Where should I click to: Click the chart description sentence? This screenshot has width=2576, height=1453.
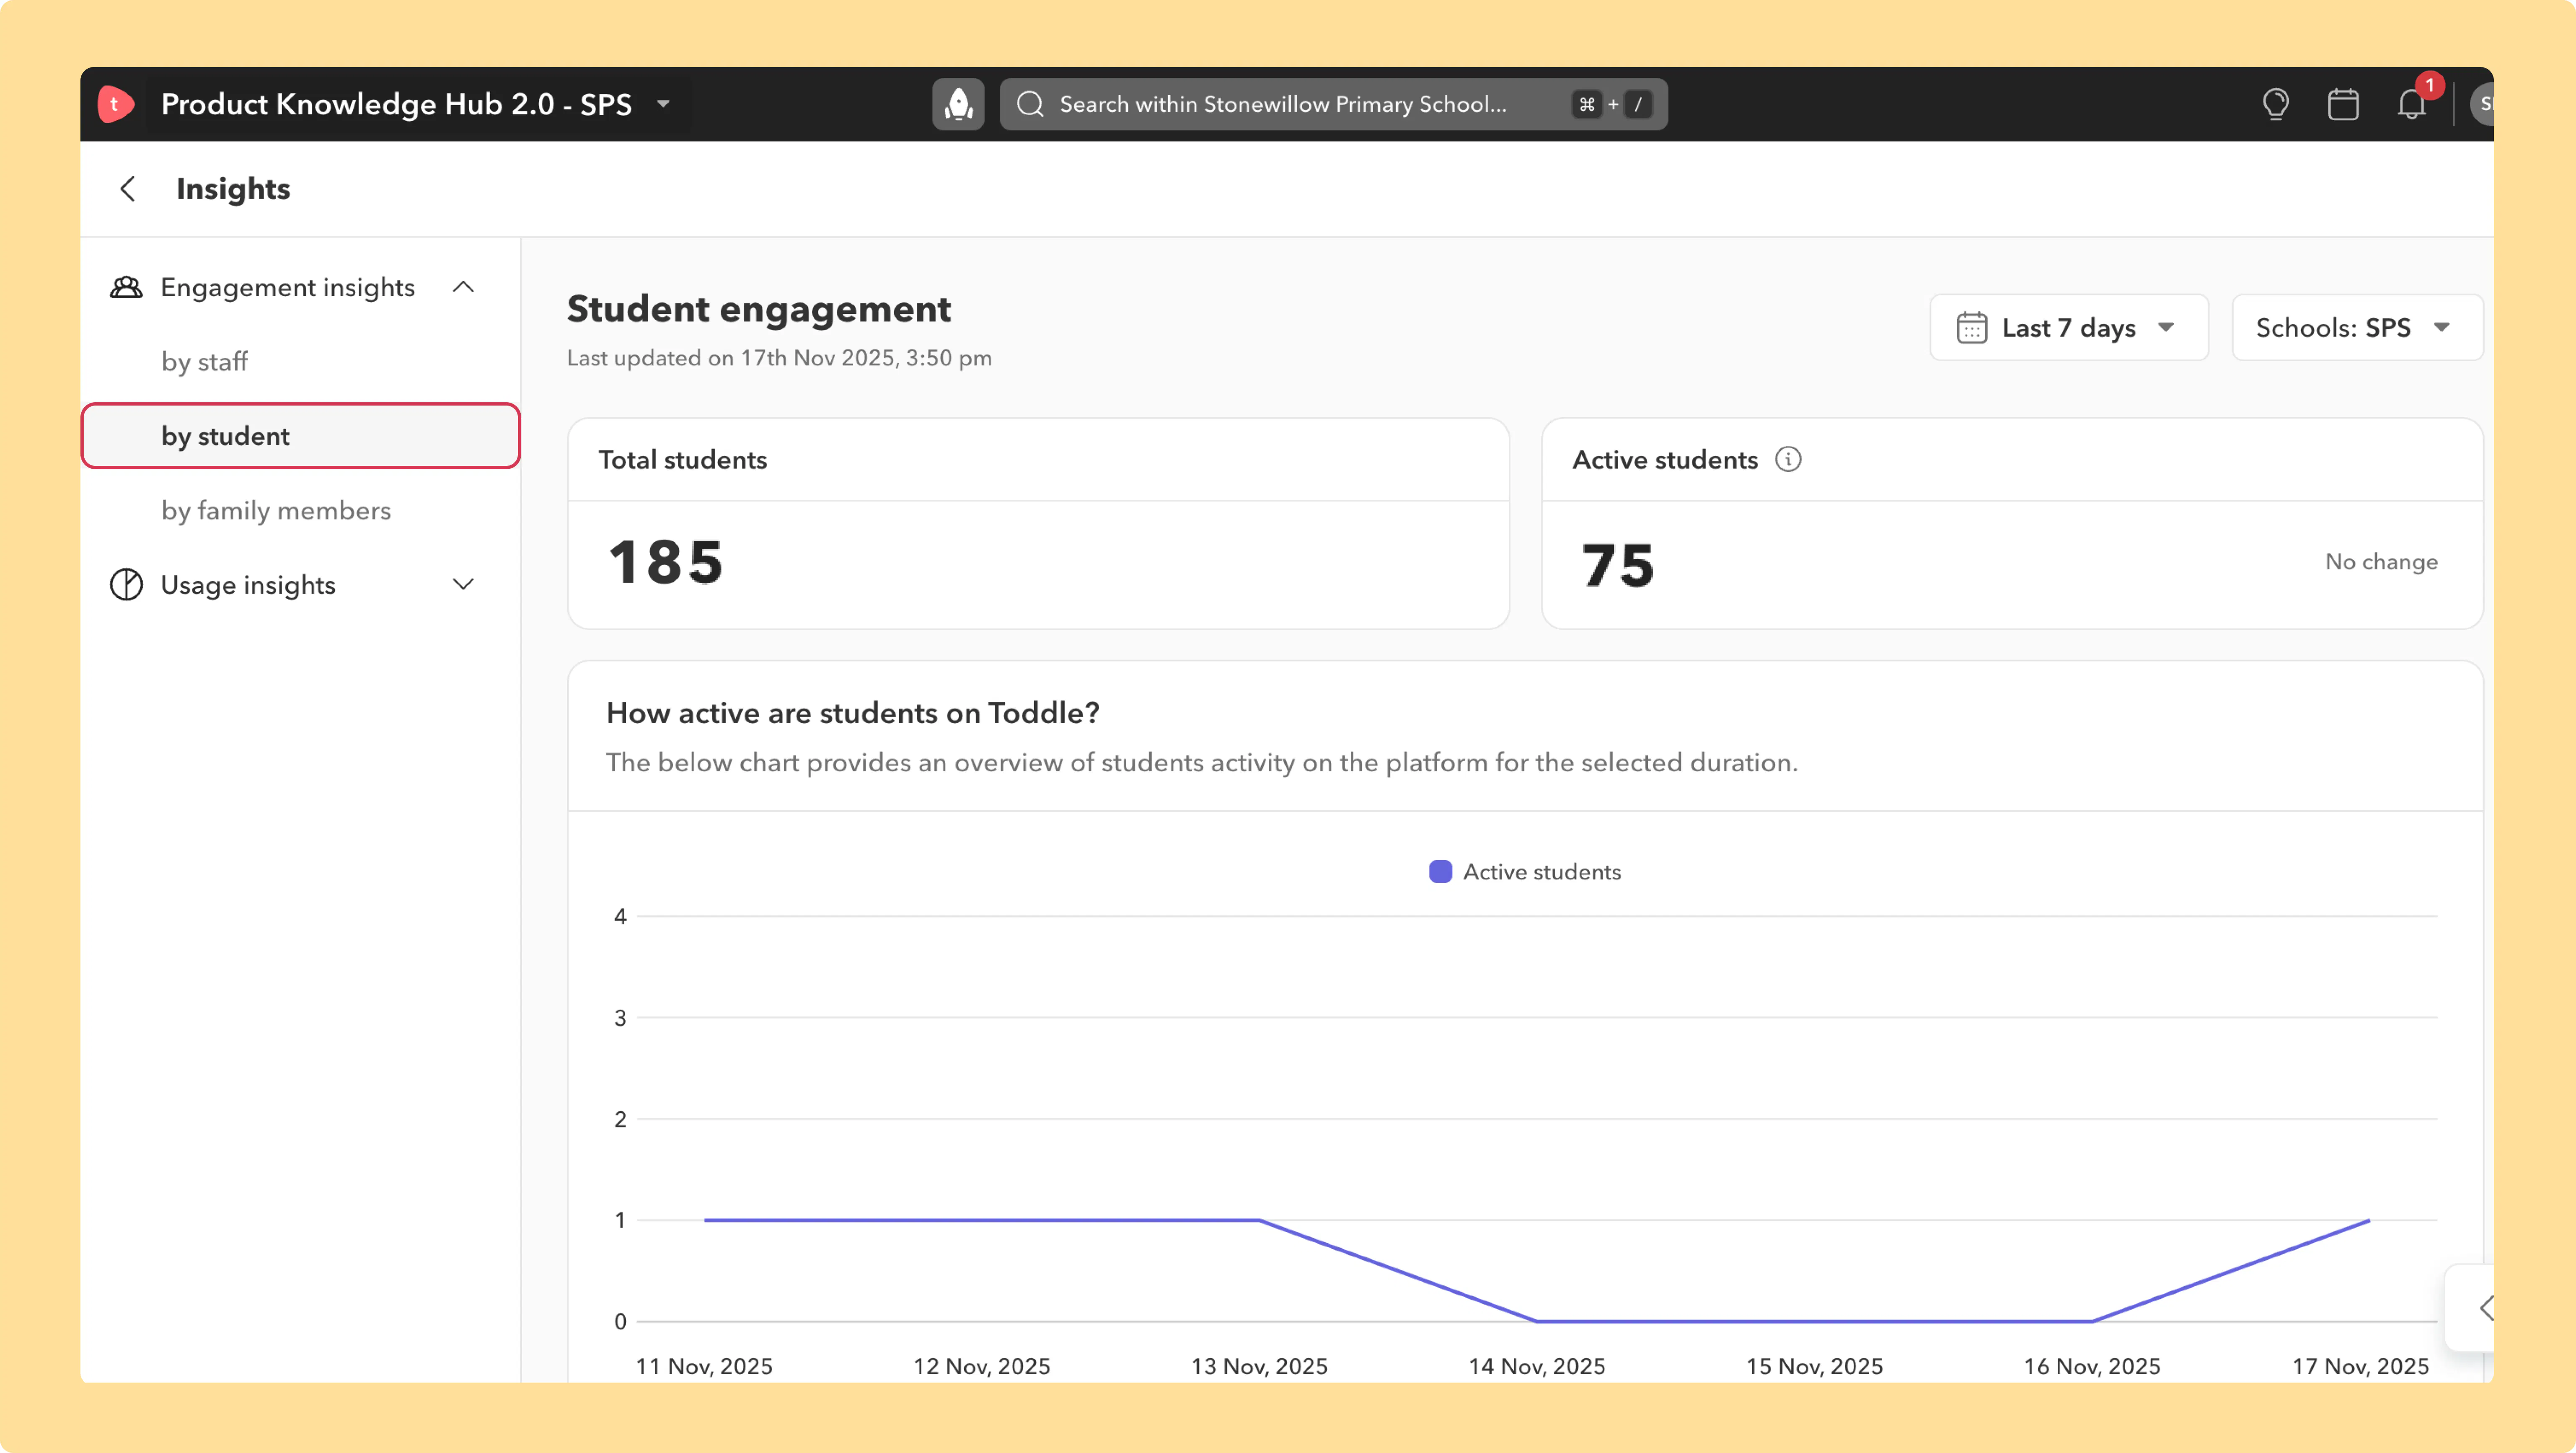pos(1202,763)
